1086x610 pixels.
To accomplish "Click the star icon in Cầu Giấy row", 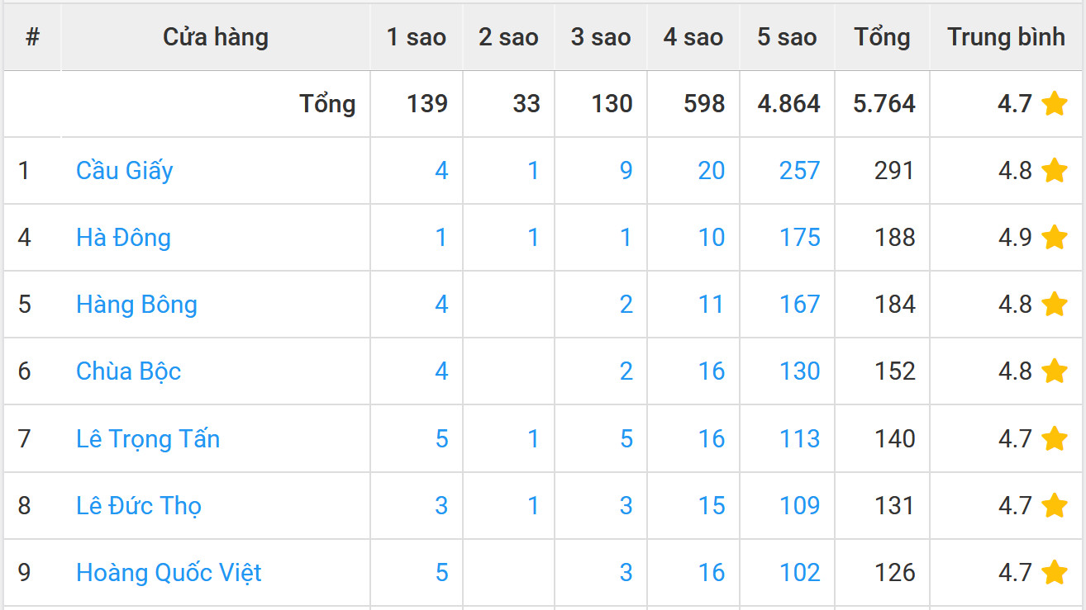I will [x=1054, y=171].
